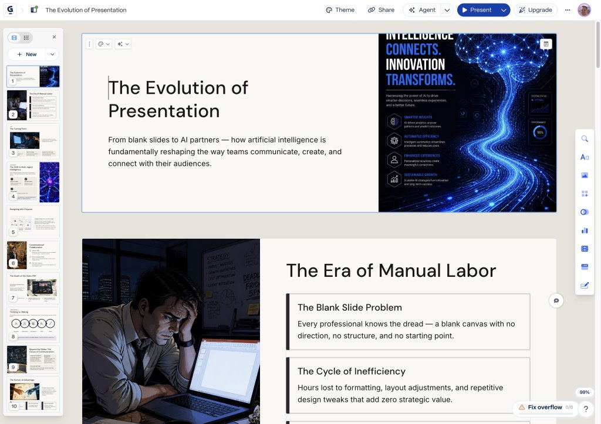The width and height of the screenshot is (601, 424).
Task: Add a new card with New button
Action: pyautogui.click(x=26, y=55)
